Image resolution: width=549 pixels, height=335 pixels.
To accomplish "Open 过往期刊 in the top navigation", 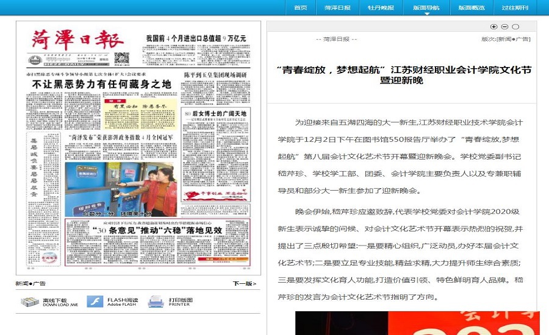I will [x=515, y=8].
